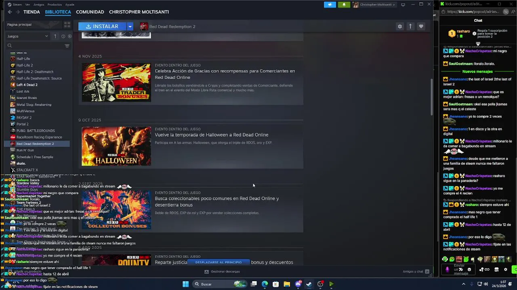Click the Steam taskbar icon
This screenshot has height=290, width=517.
309,284
